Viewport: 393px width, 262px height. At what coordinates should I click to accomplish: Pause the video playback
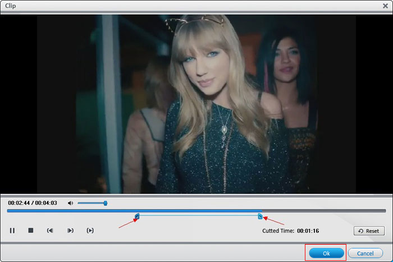tap(12, 231)
